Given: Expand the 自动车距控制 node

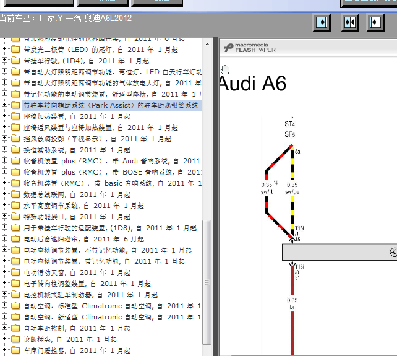Looking at the screenshot, I should (4, 328).
